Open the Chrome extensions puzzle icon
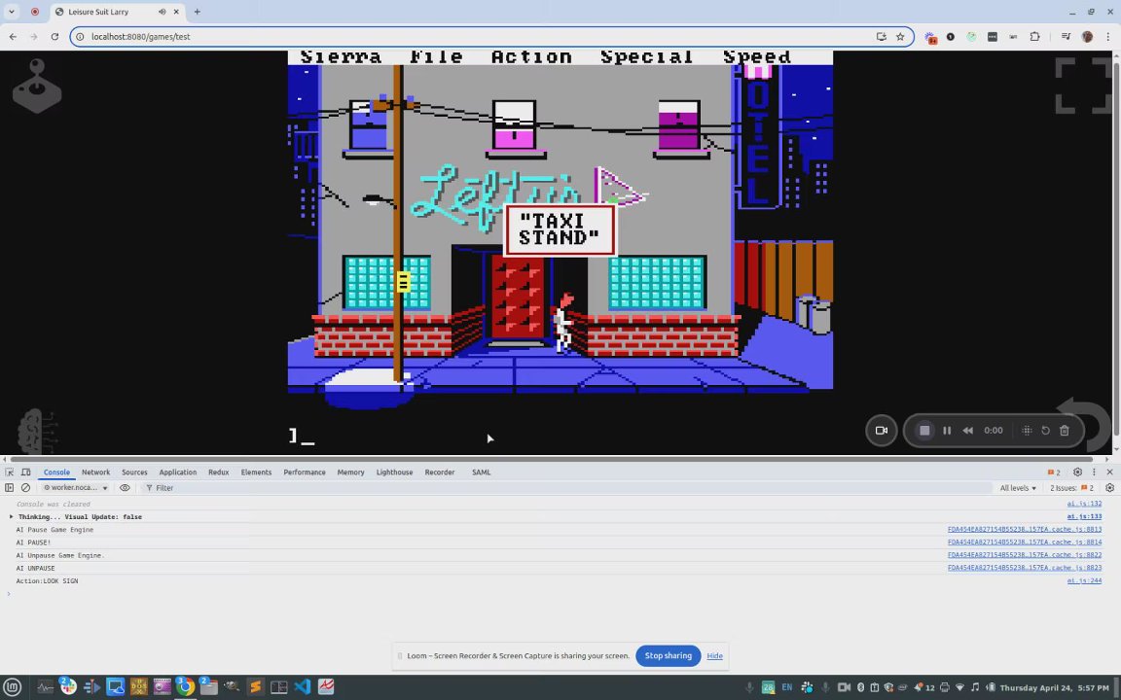The height and width of the screenshot is (700, 1121). 1034,36
